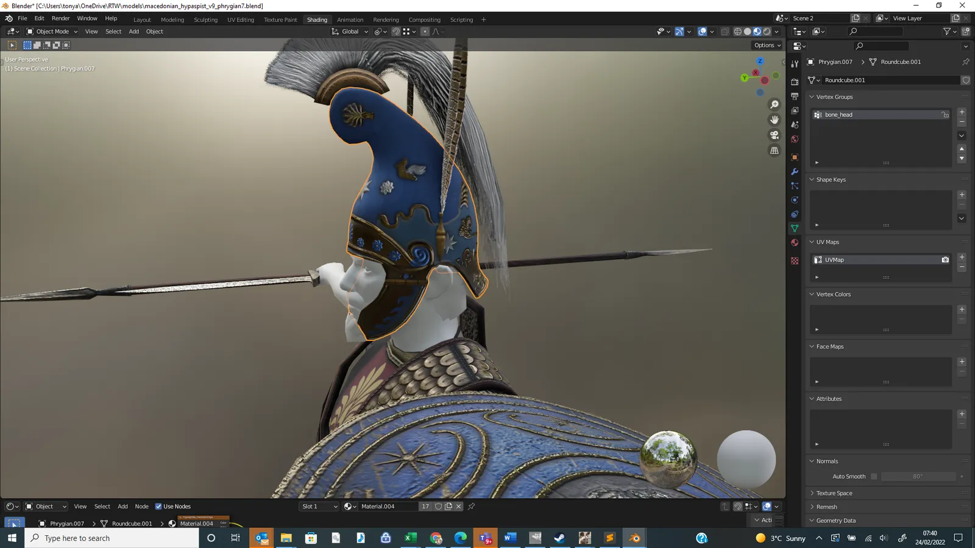Switch to rendered viewport shading
Viewport: 975px width, 548px height.
click(x=767, y=32)
